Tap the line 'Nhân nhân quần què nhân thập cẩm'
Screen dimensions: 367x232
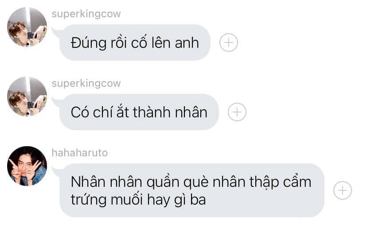point(191,182)
